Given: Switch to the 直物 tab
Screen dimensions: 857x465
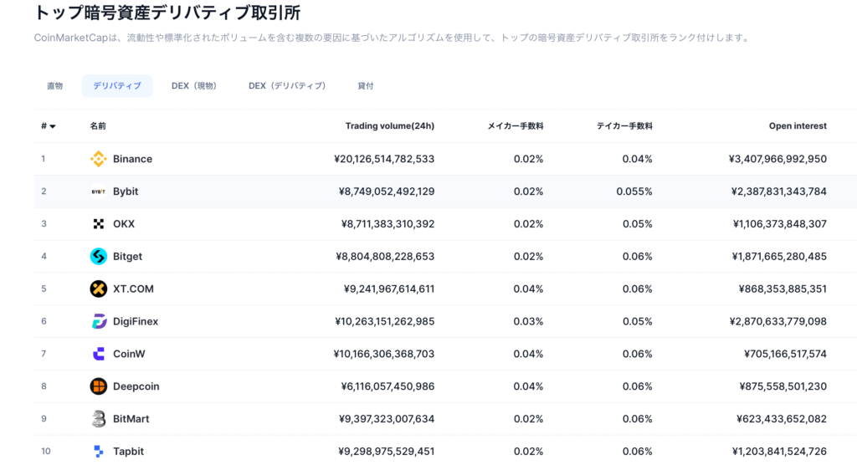Looking at the screenshot, I should (x=55, y=86).
